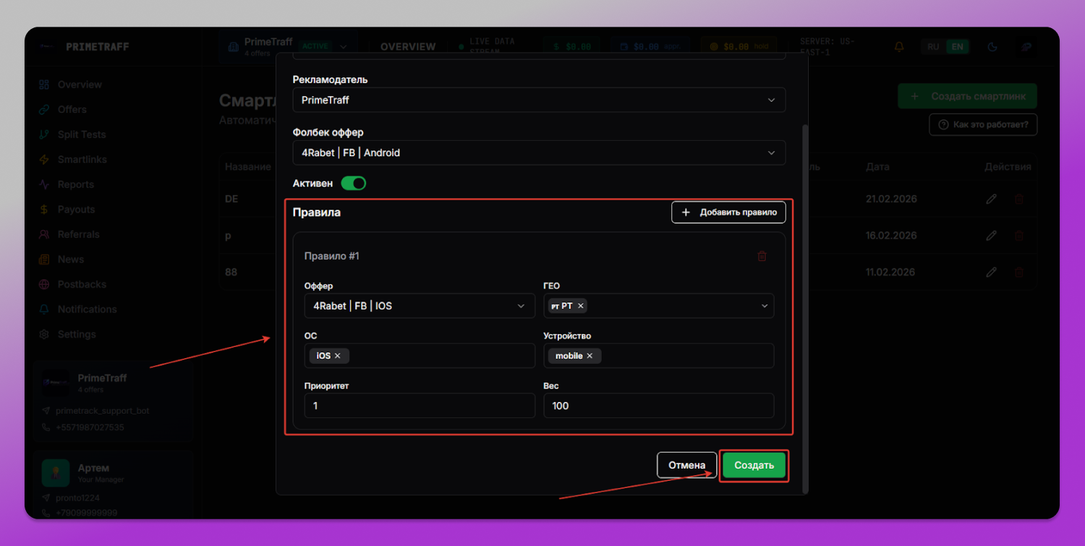Edit the smartlink dated 21.02.2026
The height and width of the screenshot is (546, 1085).
click(991, 199)
